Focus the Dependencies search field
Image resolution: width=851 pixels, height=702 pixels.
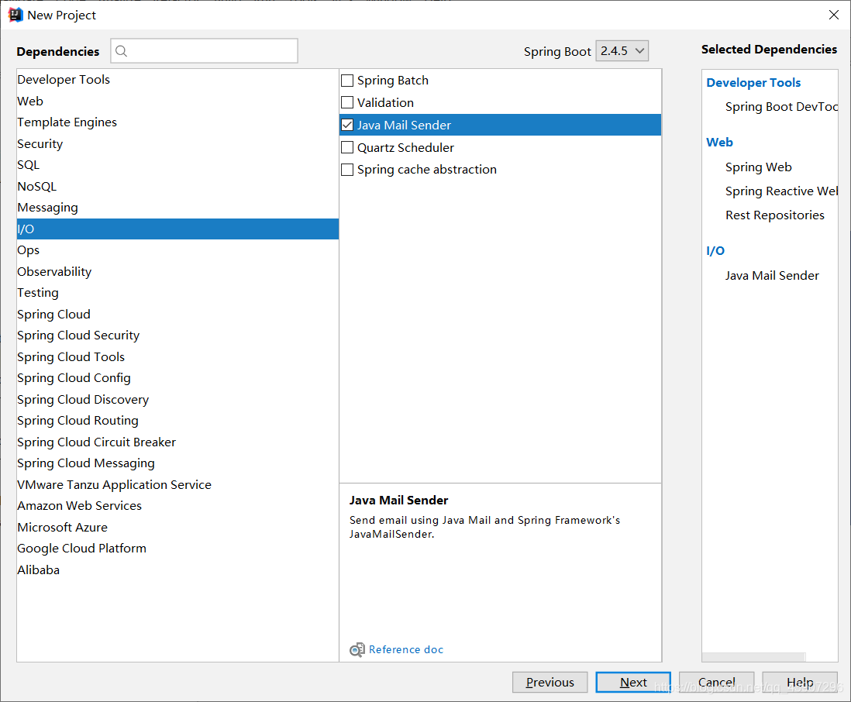204,51
